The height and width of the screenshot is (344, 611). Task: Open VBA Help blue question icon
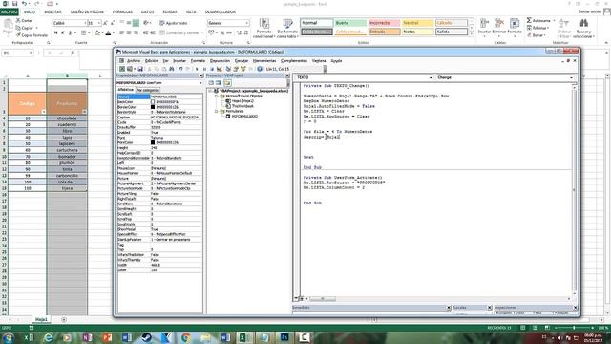(259, 69)
